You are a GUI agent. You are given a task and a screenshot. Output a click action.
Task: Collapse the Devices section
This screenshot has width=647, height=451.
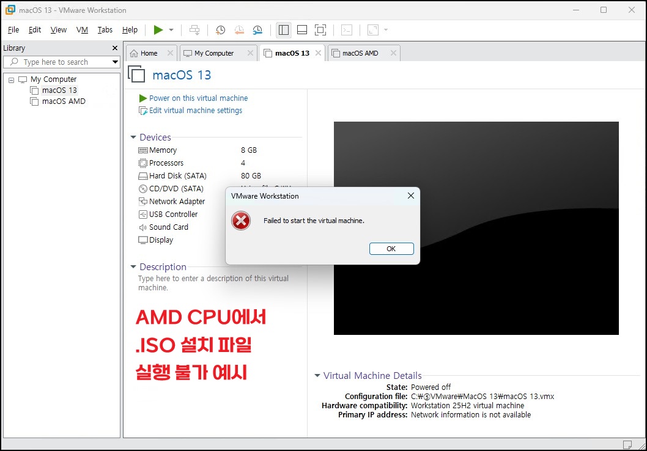[133, 137]
